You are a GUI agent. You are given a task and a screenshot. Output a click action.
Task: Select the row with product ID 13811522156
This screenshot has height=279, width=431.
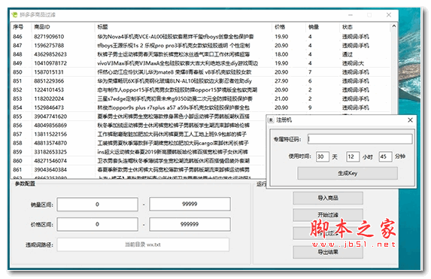click(x=138, y=134)
